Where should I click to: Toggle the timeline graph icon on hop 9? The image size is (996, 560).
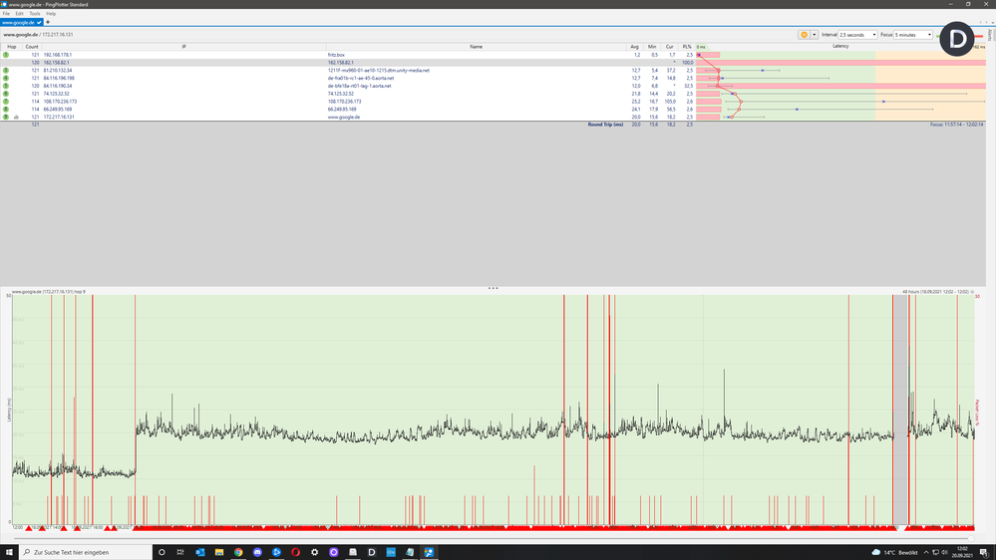pyautogui.click(x=17, y=117)
